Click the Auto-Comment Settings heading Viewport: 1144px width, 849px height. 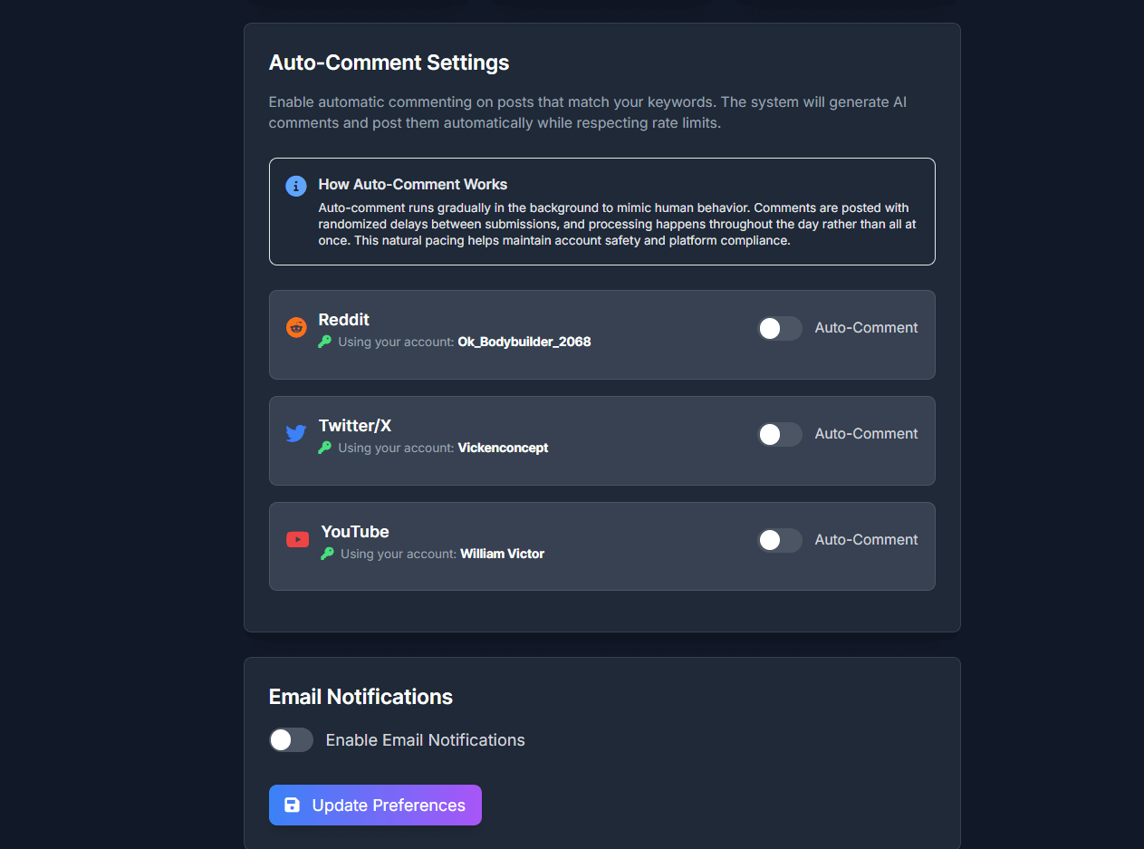point(389,63)
